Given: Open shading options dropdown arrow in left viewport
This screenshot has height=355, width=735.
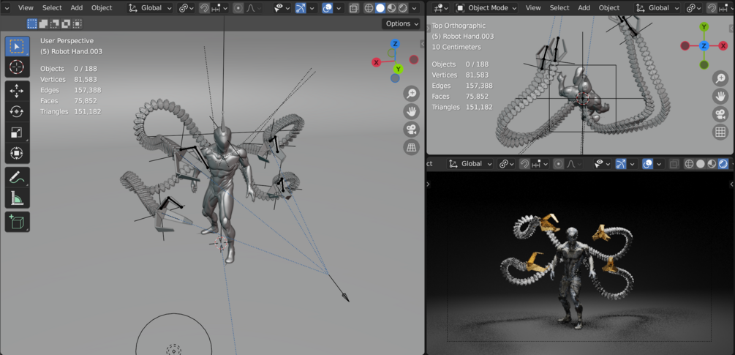Looking at the screenshot, I should [x=415, y=8].
